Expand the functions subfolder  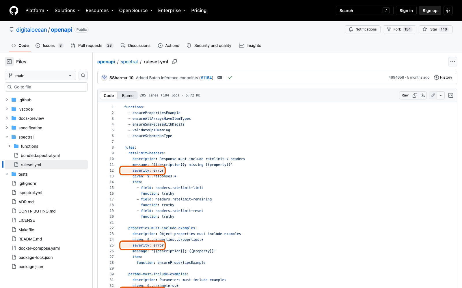(9, 146)
